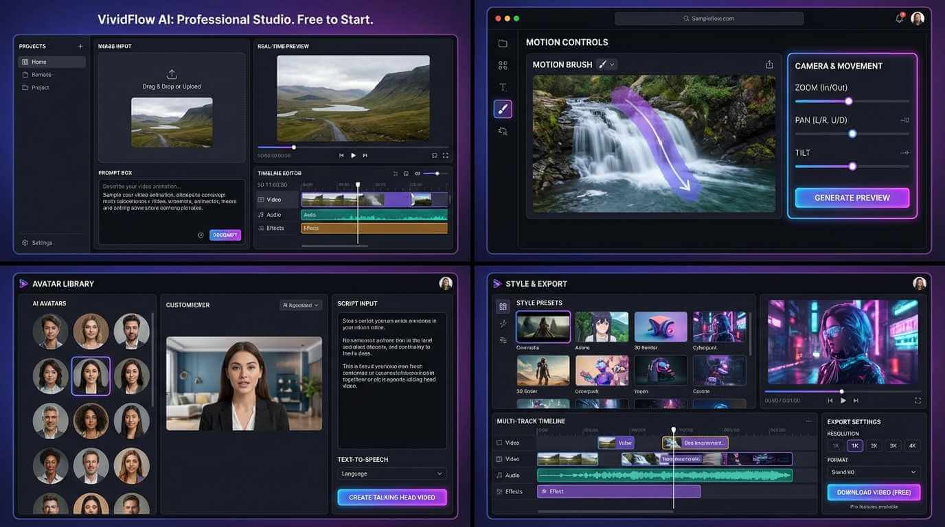Switch export resolution to 4K
Image resolution: width=945 pixels, height=527 pixels.
point(912,445)
